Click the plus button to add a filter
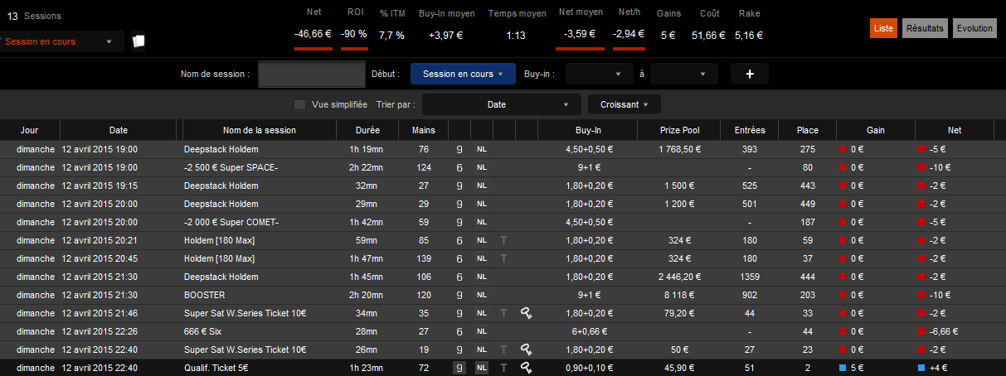 click(x=750, y=74)
